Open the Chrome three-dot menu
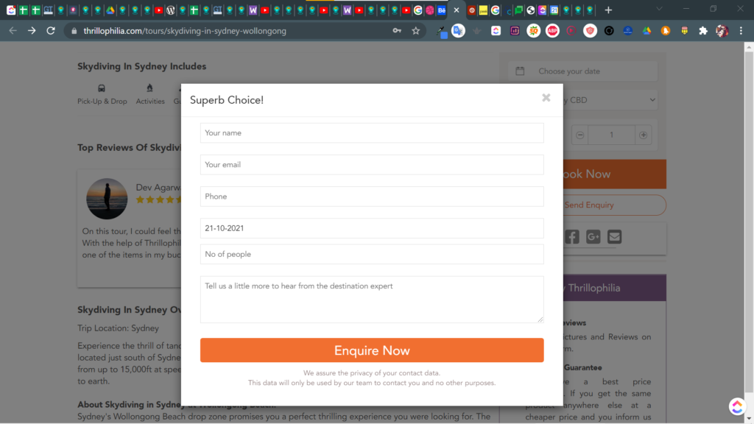Image resolution: width=754 pixels, height=424 pixels. pos(741,31)
